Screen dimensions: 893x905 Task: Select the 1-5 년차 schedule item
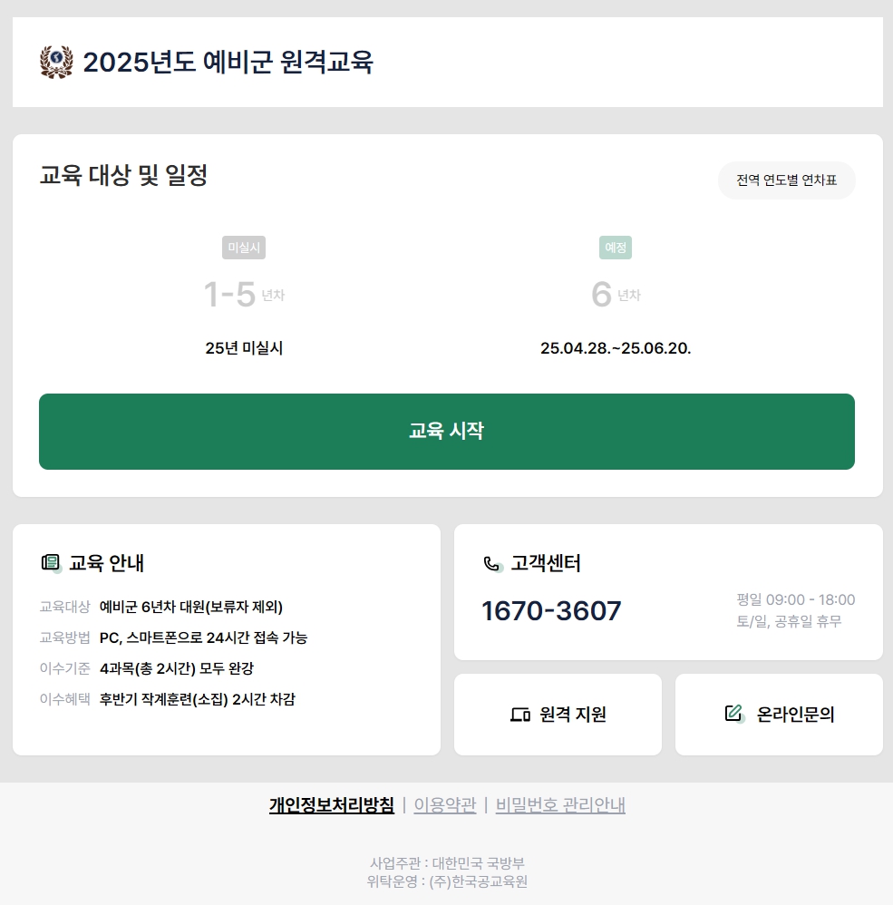(244, 297)
